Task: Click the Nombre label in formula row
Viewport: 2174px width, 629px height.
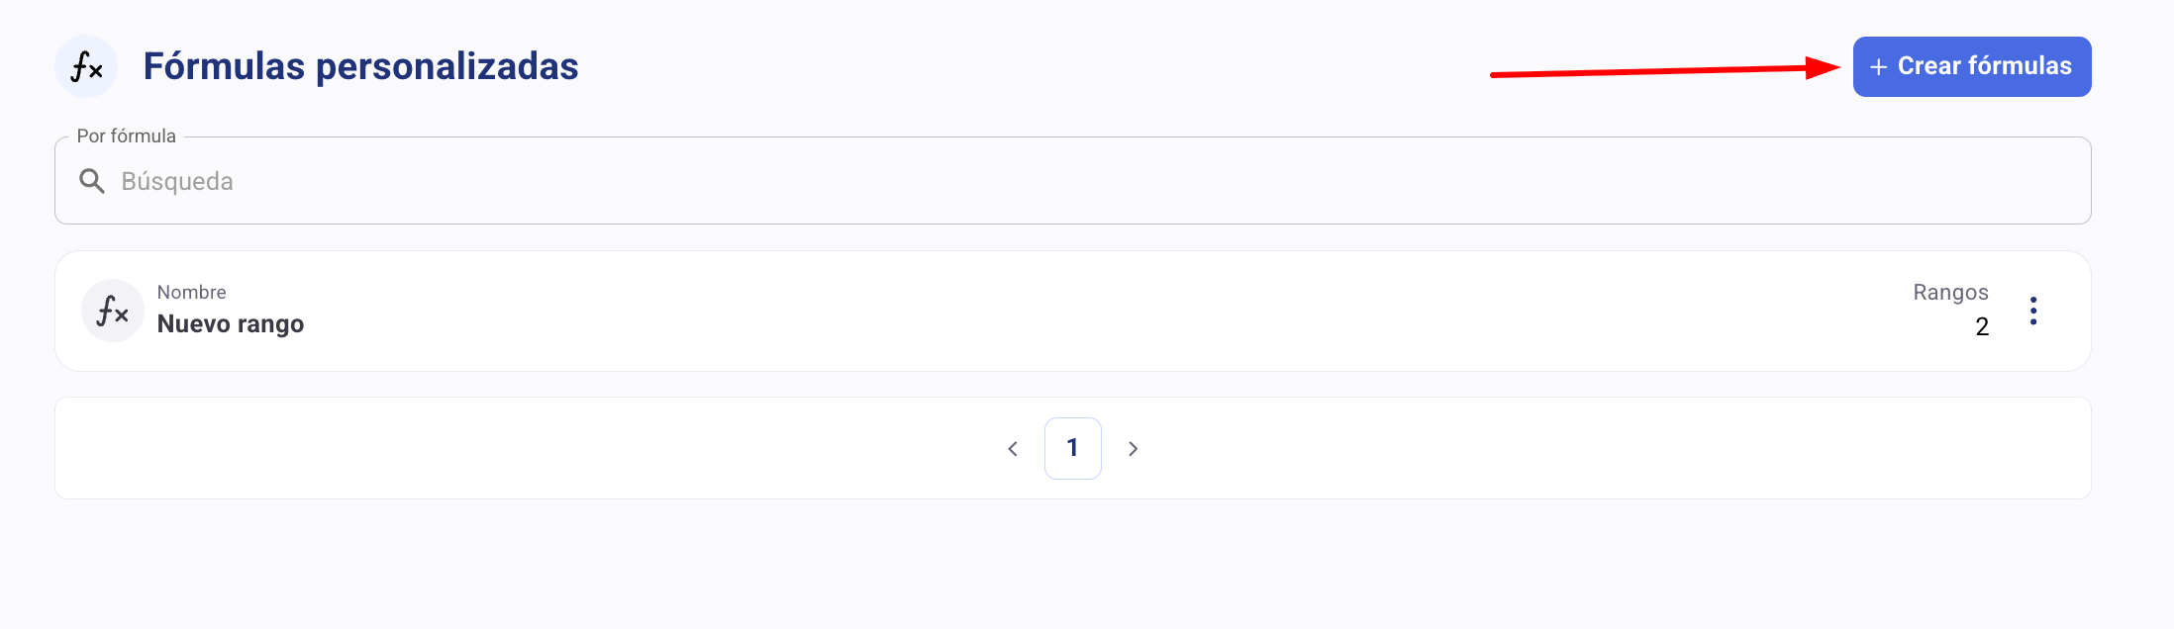Action: click(x=192, y=293)
